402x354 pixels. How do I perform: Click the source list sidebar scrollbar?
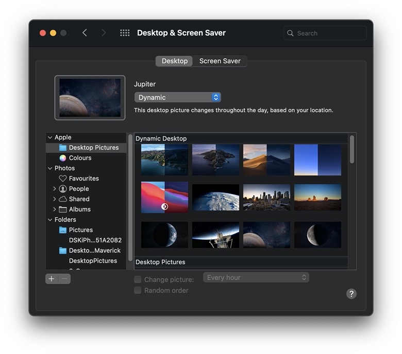pyautogui.click(x=130, y=198)
